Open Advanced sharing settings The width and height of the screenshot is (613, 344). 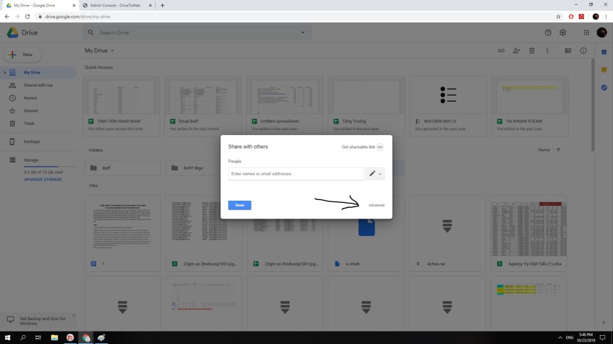coord(377,205)
